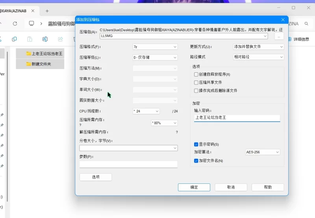315x218 pixels.
Task: Toggle the 详细信息 details pane button
Action: (x=299, y=39)
